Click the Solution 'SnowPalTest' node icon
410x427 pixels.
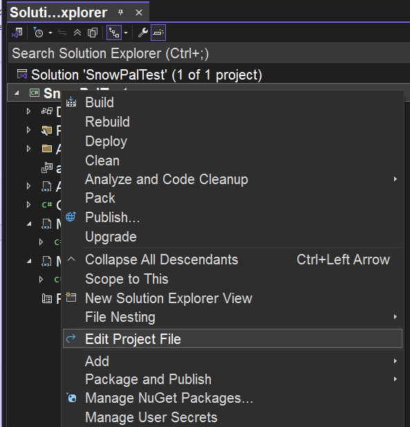coord(22,74)
